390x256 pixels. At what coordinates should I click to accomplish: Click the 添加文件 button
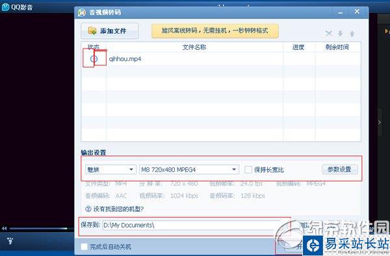click(109, 30)
